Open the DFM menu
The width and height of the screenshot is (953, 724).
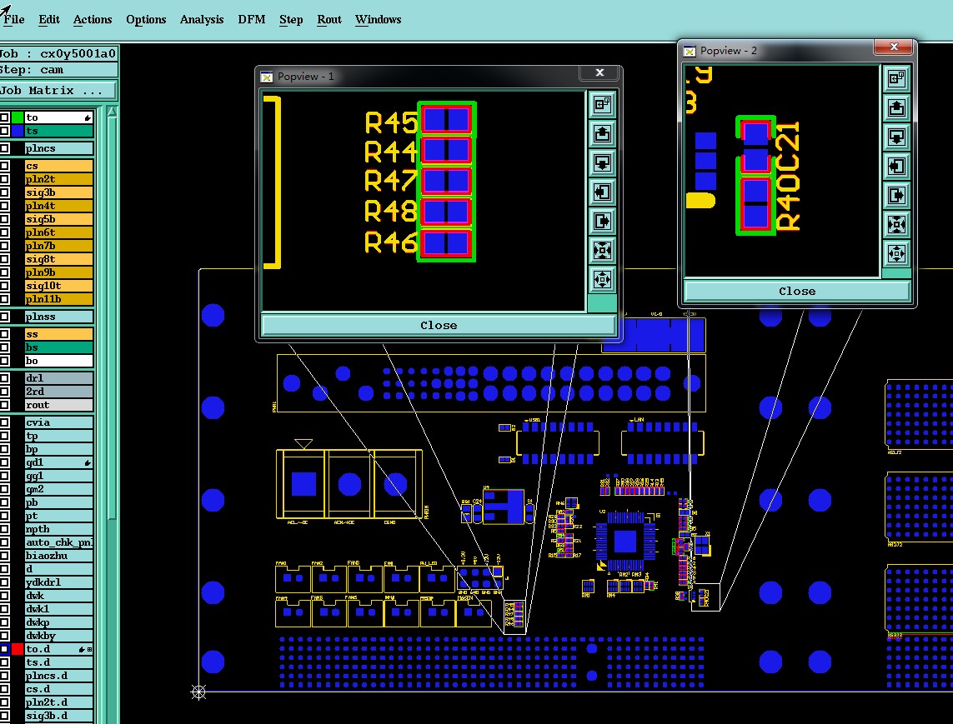252,19
